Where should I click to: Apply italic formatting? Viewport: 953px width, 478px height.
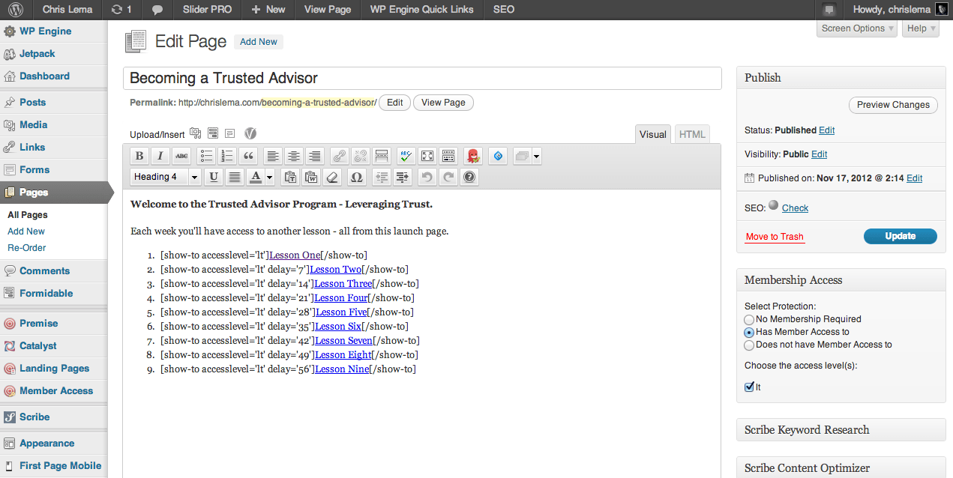point(160,156)
